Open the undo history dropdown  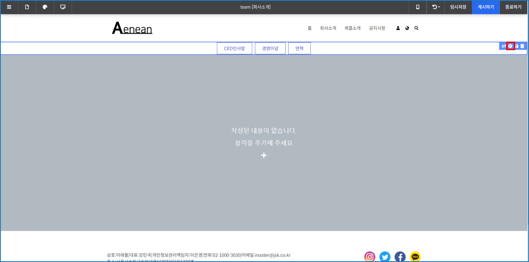tap(436, 7)
